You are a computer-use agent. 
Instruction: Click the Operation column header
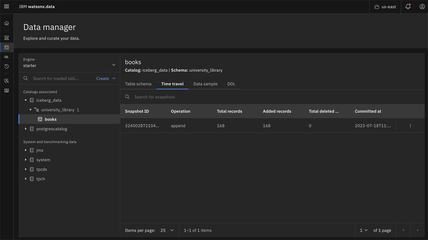click(x=180, y=111)
